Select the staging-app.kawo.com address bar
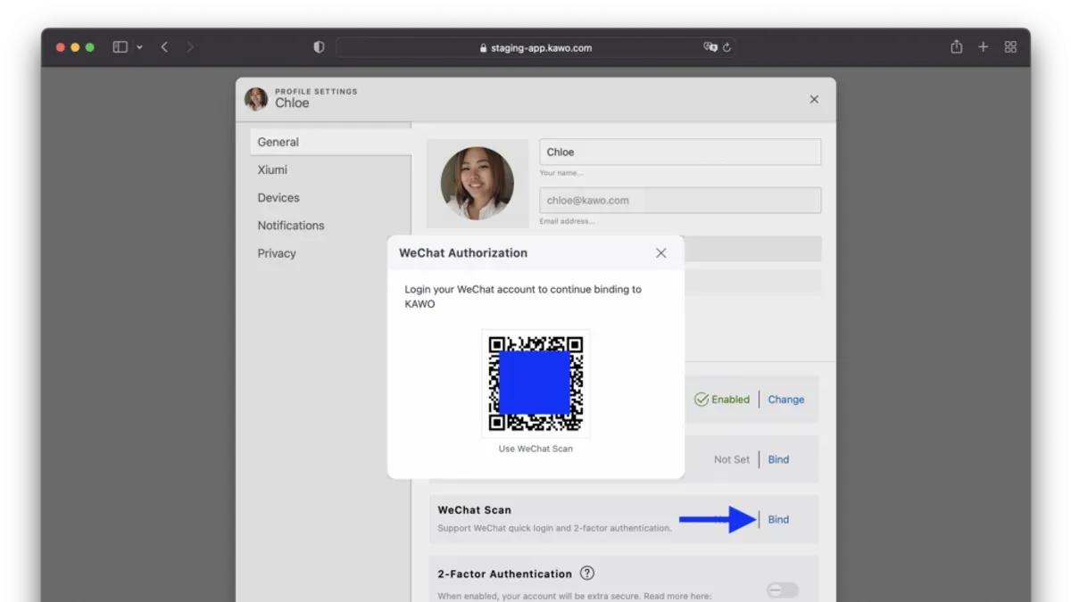Screen dimensions: 1071x602 pyautogui.click(x=535, y=48)
